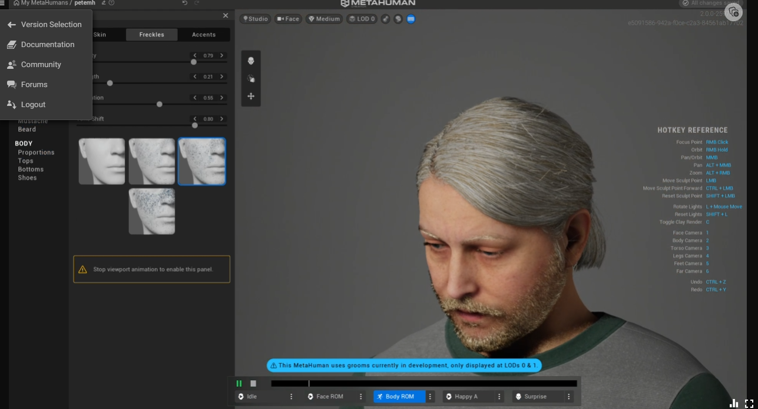Stop the viewport animation
The width and height of the screenshot is (758, 409).
click(253, 383)
